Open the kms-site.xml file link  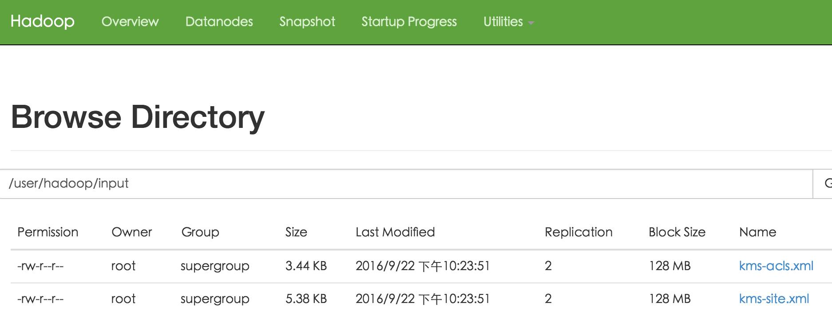774,299
